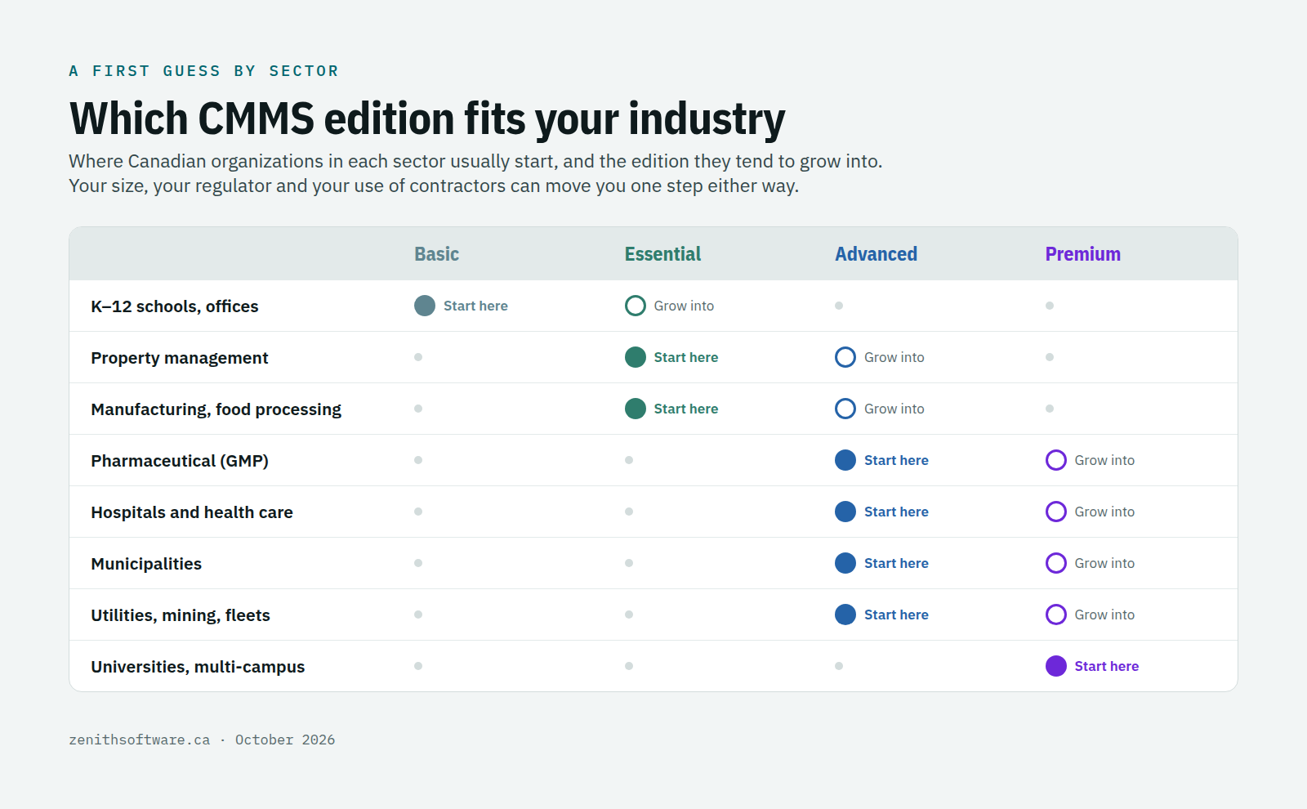
Task: Click the Property management row label
Action: click(180, 358)
